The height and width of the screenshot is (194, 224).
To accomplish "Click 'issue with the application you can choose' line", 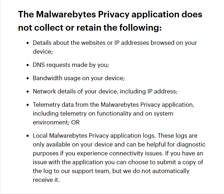I will tap(118, 162).
